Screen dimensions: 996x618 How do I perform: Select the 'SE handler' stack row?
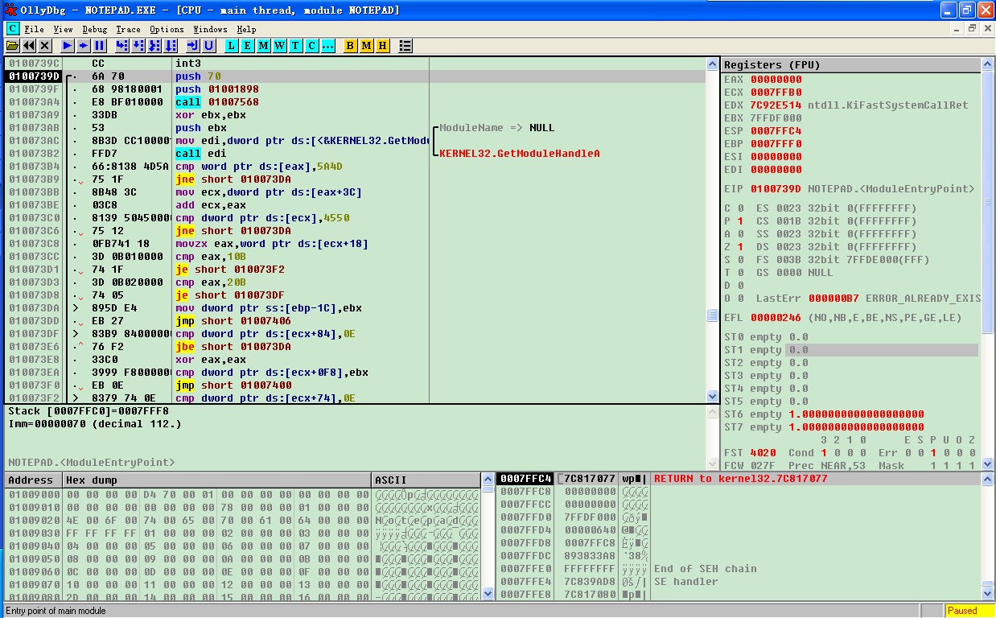(738, 582)
